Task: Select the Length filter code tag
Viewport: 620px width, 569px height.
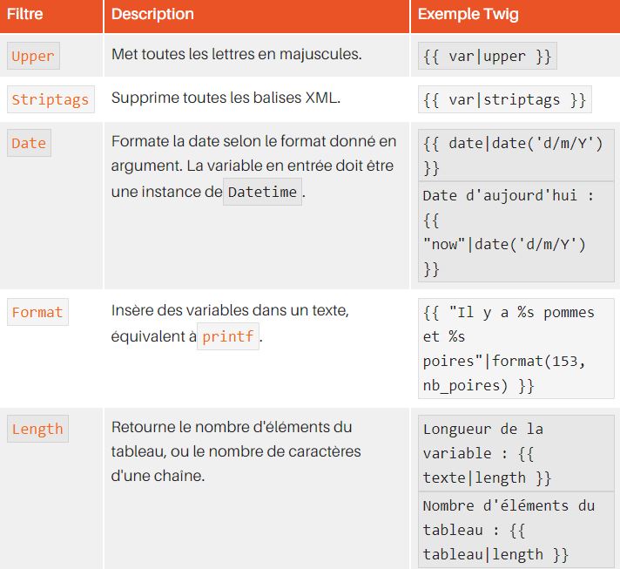Action: point(37,429)
